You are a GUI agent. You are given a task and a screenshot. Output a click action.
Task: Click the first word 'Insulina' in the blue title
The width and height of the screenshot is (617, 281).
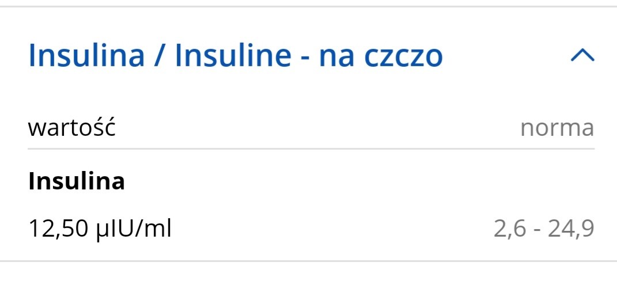(86, 56)
